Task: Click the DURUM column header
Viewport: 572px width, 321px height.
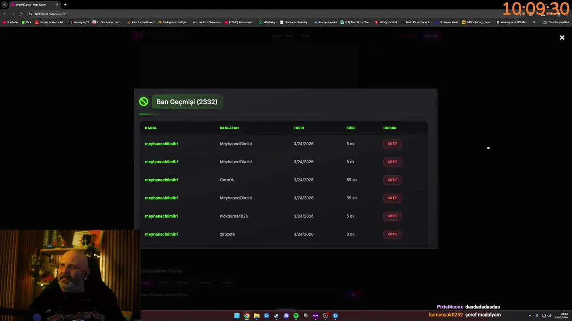Action: (390, 128)
